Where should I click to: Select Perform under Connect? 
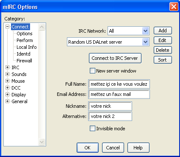coord(25,40)
